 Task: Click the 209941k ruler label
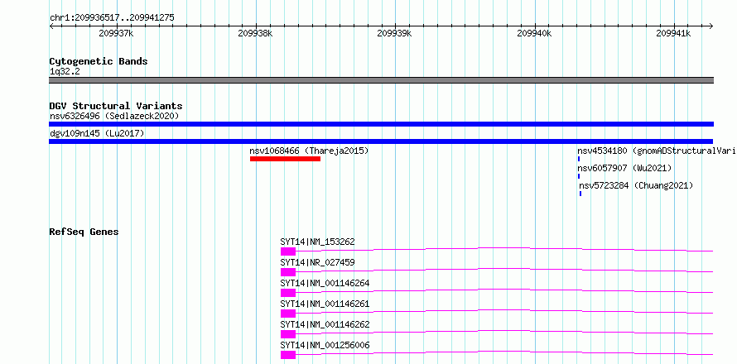tap(673, 33)
